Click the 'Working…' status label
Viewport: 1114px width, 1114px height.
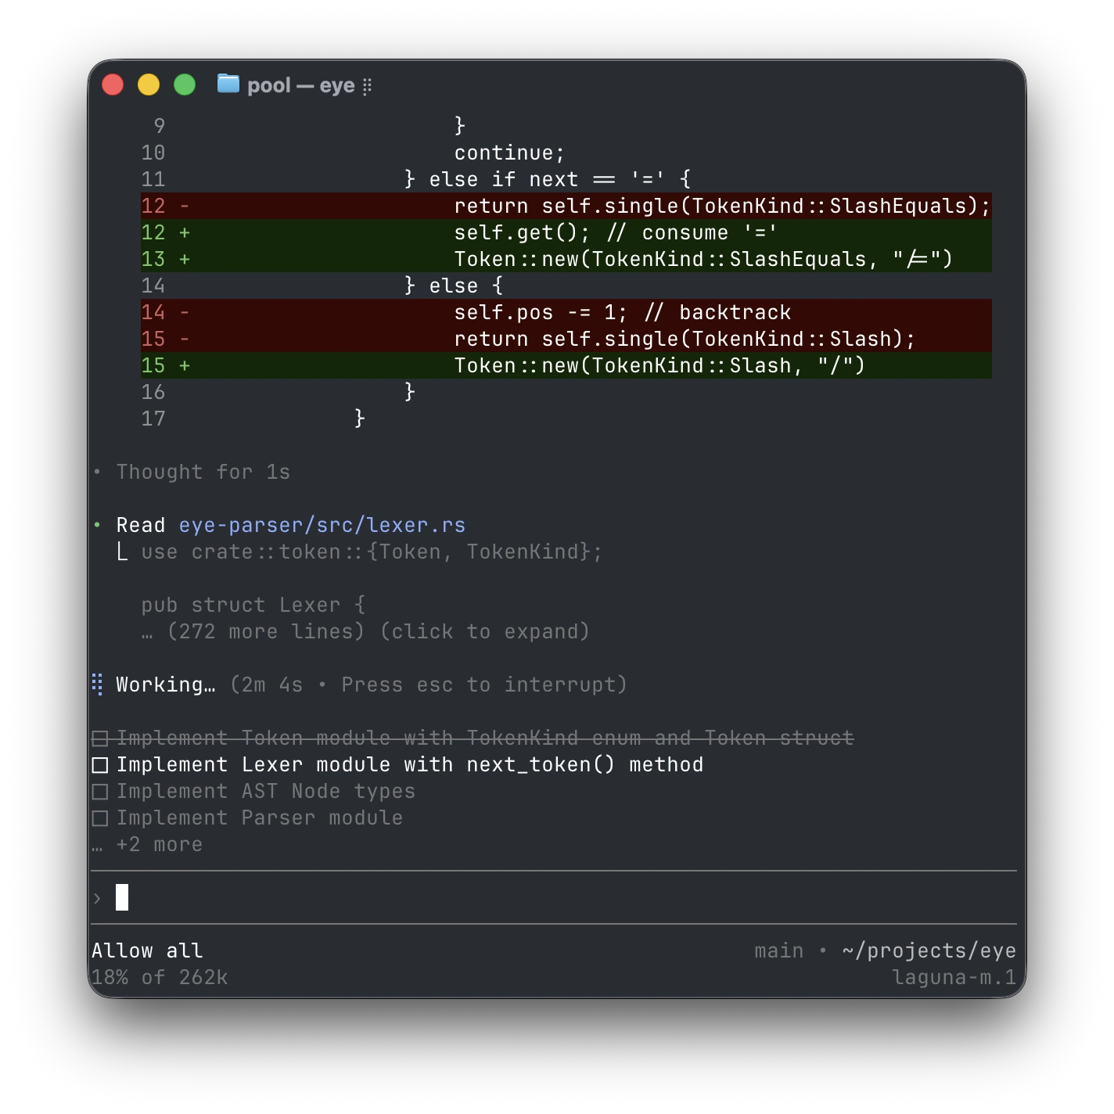[x=166, y=685]
